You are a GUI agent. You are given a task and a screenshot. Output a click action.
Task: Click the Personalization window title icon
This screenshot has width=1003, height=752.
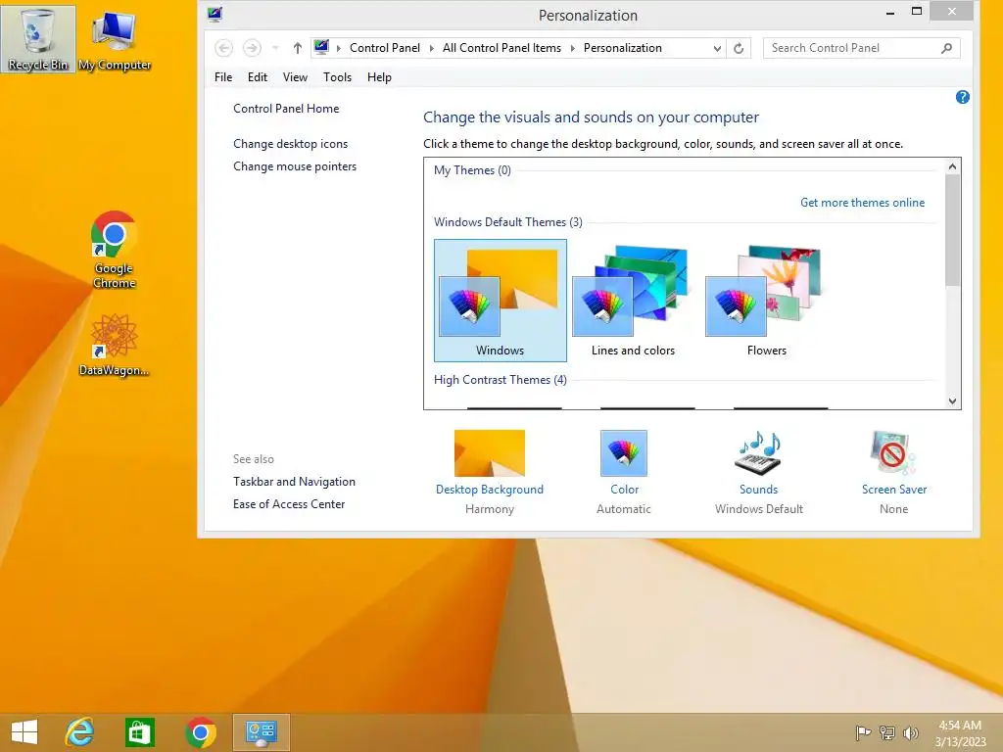[x=215, y=14]
